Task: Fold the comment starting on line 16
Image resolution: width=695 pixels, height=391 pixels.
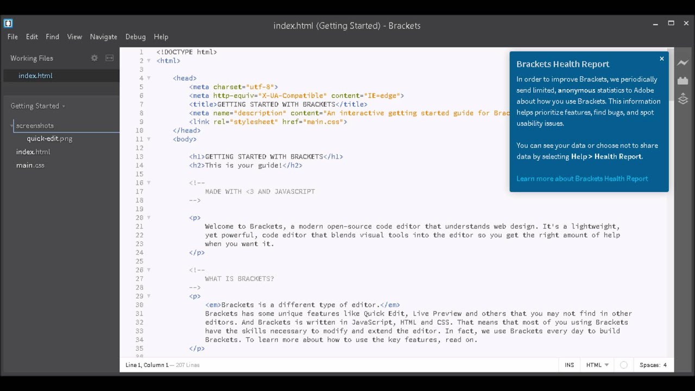Action: [x=148, y=182]
